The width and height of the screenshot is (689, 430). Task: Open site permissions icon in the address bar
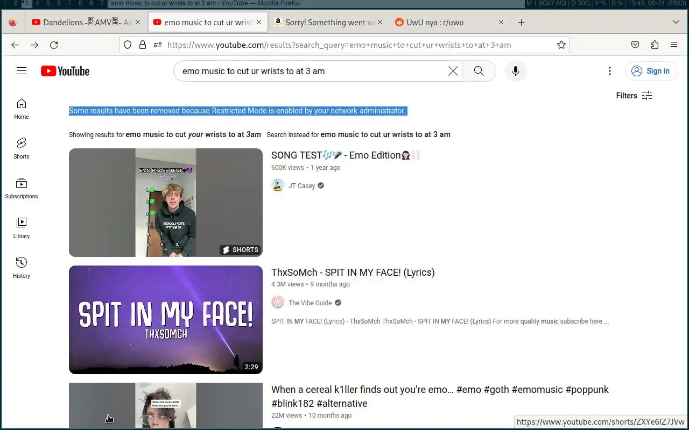[x=157, y=45]
